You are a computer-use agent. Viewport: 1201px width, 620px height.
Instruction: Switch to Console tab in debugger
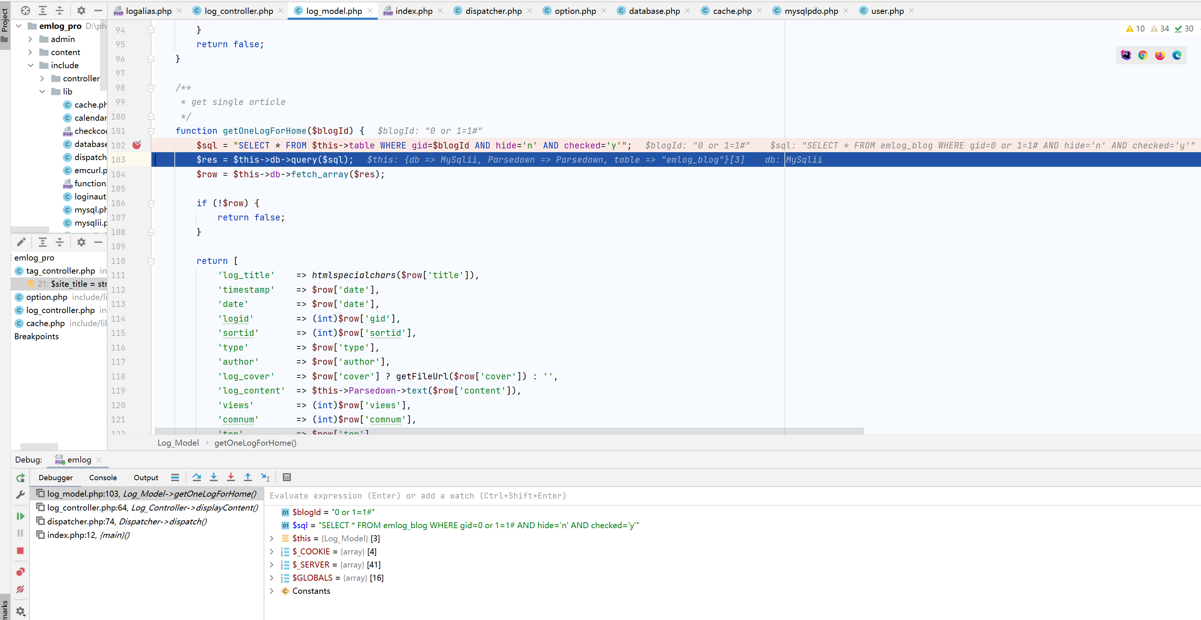[x=103, y=477]
